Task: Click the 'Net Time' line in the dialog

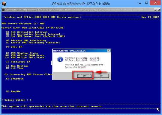Action: click(82, 58)
